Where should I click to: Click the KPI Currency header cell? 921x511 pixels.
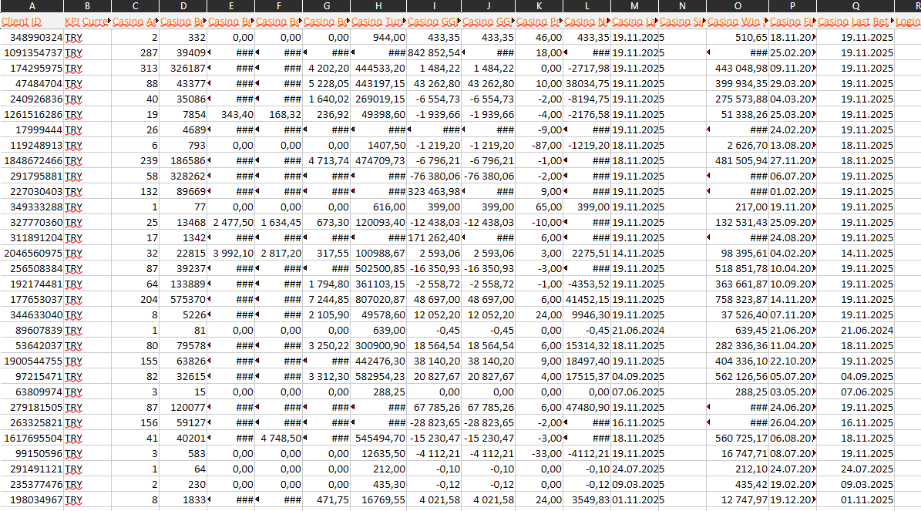tap(87, 22)
